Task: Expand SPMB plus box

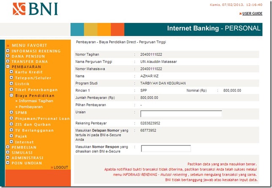Action: (11, 112)
